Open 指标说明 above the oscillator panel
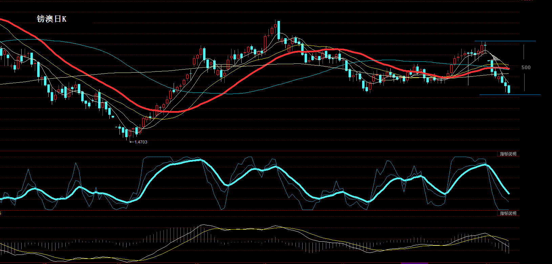Viewport: 552px width, 264px height. [508, 154]
